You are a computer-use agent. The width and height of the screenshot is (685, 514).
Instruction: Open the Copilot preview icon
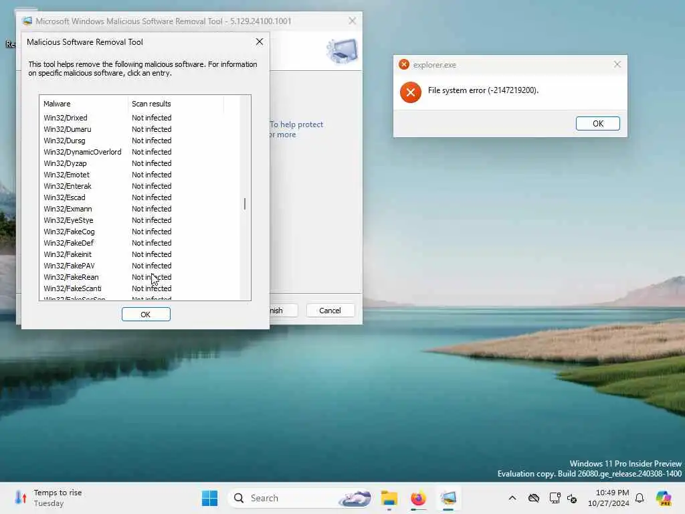tap(664, 498)
